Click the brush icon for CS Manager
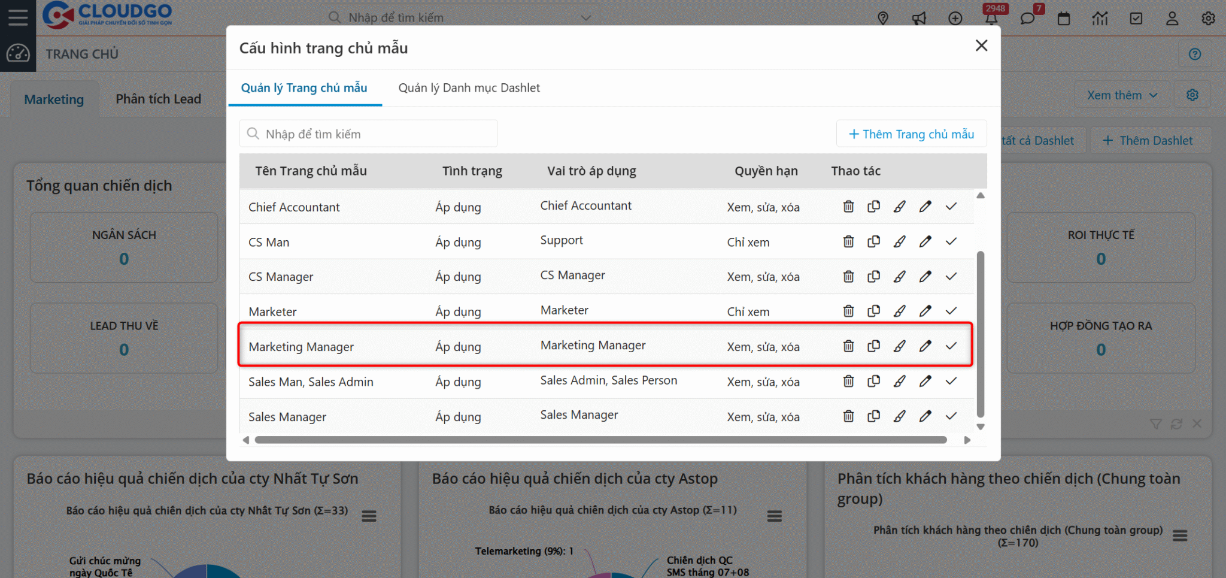This screenshot has width=1226, height=578. pyautogui.click(x=900, y=276)
